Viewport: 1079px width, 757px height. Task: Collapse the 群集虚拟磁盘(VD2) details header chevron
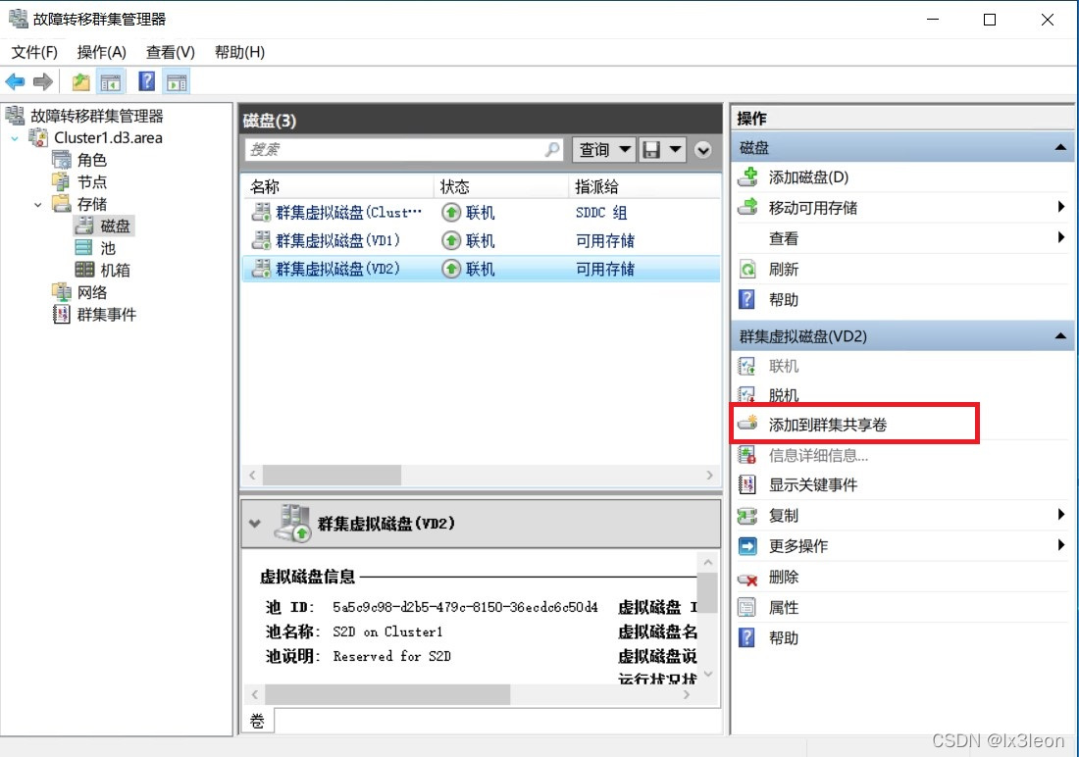tap(255, 524)
